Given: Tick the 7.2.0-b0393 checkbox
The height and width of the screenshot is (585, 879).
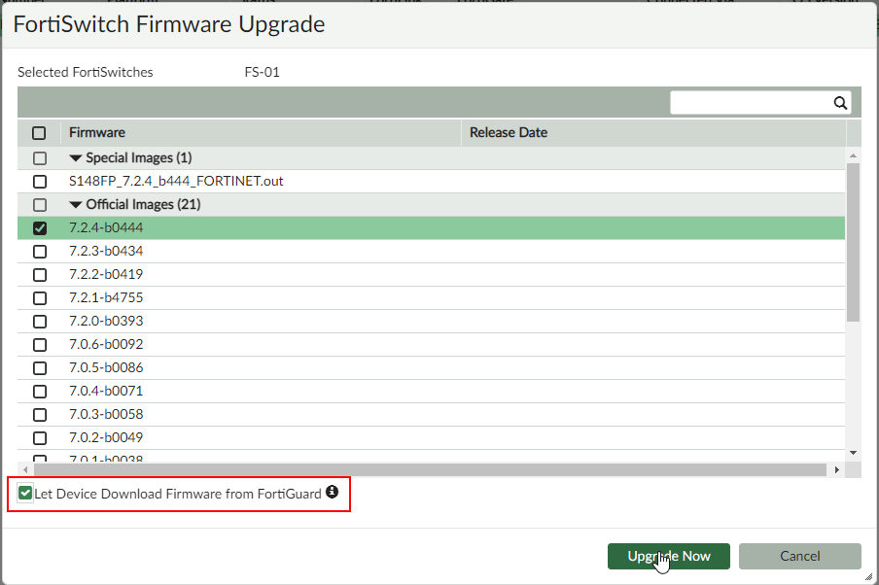Looking at the screenshot, I should 39,322.
